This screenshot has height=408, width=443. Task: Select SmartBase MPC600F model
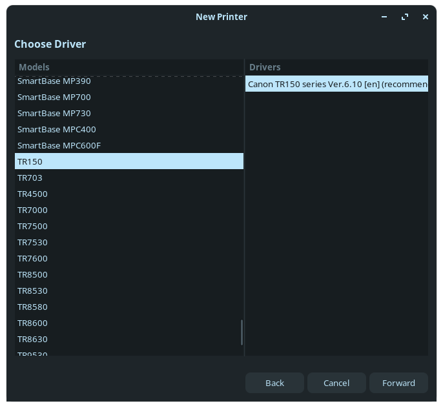[59, 145]
